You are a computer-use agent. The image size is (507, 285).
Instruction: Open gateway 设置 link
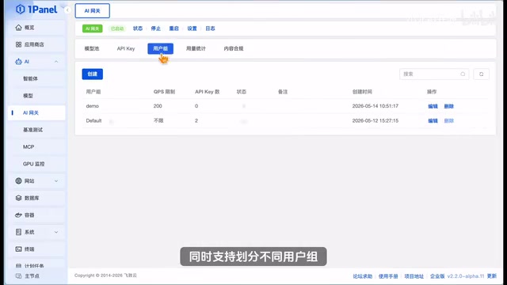tap(192, 28)
